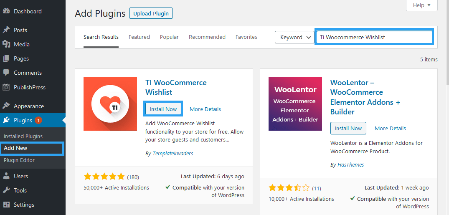
Task: Open the Dashboard menu label
Action: (x=28, y=11)
